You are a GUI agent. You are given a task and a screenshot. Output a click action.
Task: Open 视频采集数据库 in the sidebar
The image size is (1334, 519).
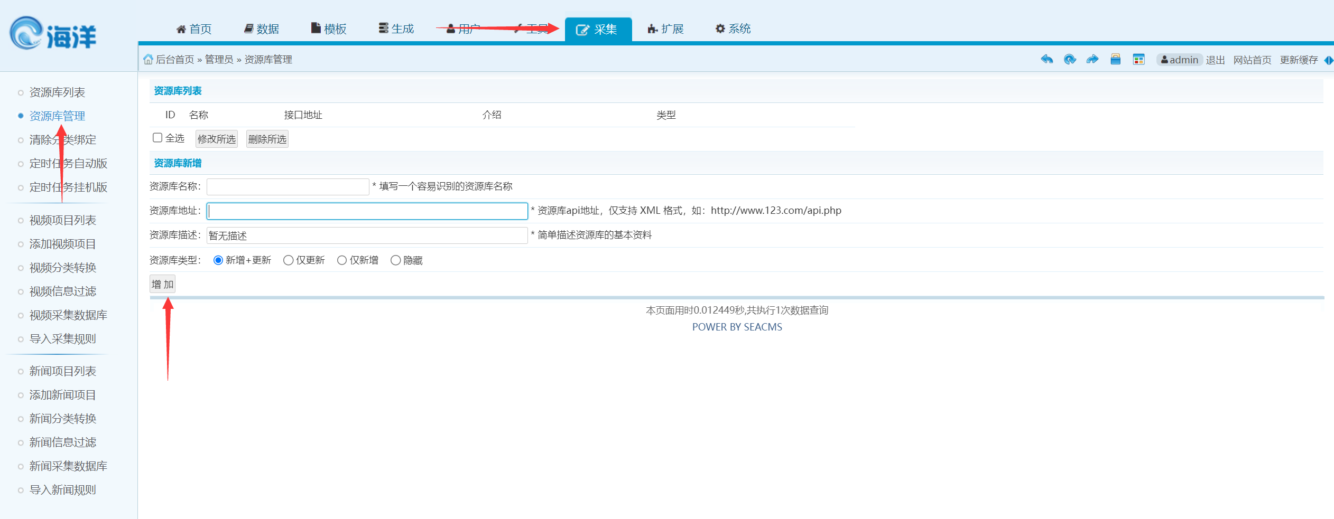[x=68, y=315]
